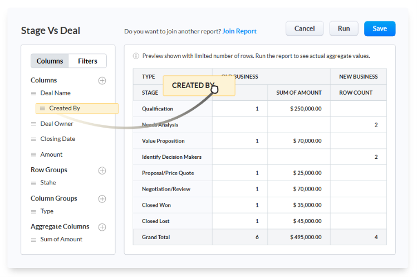
Task: Click the drag handle beside Closing Date
Action: [x=33, y=139]
